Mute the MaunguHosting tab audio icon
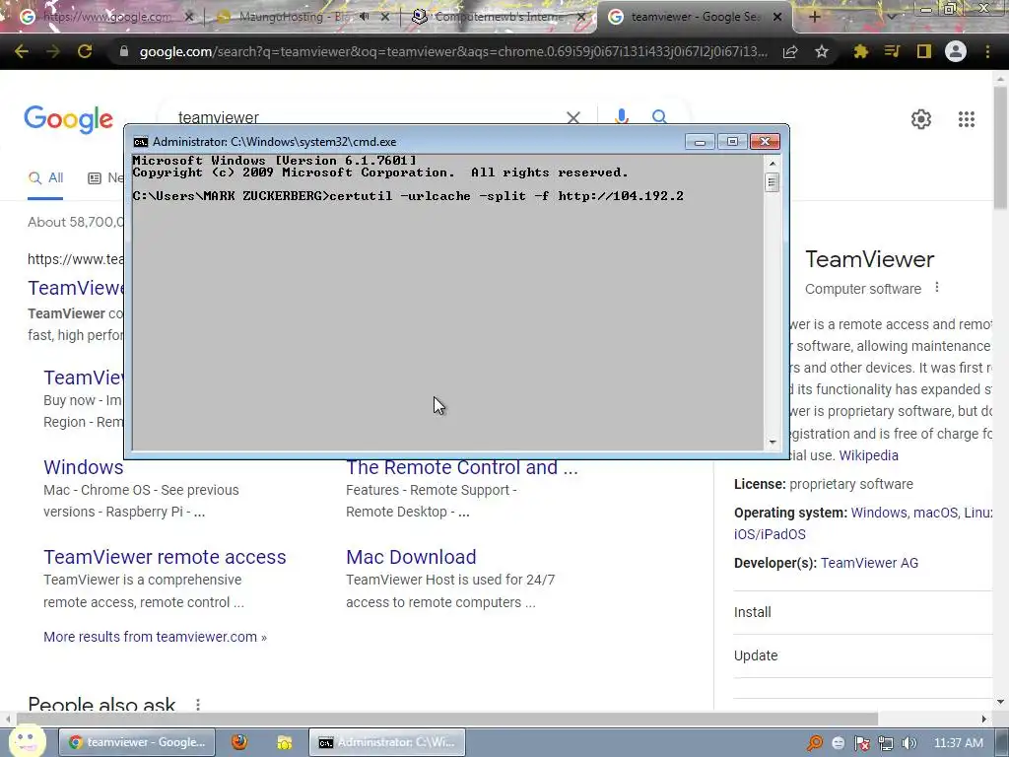This screenshot has height=757, width=1009. coord(365,17)
